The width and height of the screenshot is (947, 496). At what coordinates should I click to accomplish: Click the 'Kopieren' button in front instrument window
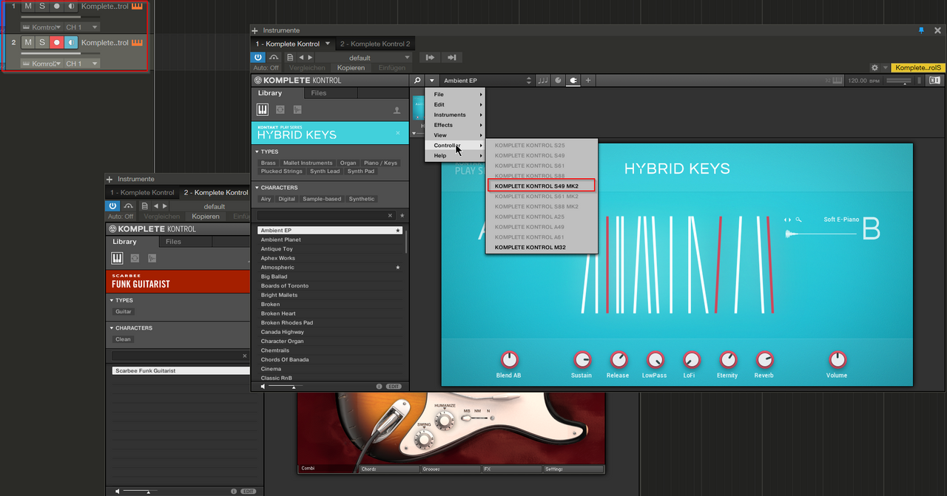click(x=351, y=68)
